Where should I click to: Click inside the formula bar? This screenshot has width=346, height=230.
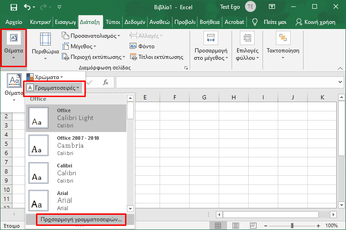(x=226, y=82)
